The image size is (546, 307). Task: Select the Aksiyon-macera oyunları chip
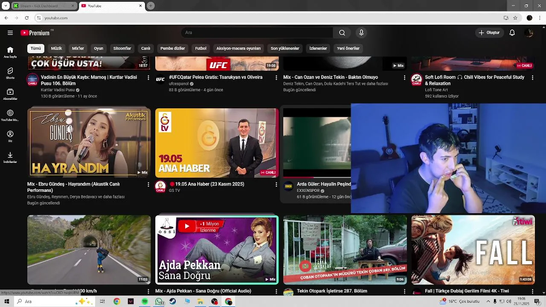point(238,49)
